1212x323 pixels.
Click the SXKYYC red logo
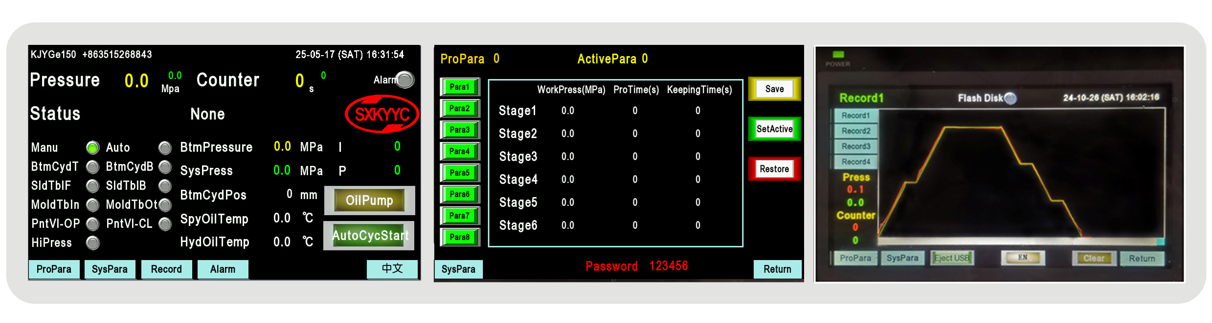click(382, 114)
